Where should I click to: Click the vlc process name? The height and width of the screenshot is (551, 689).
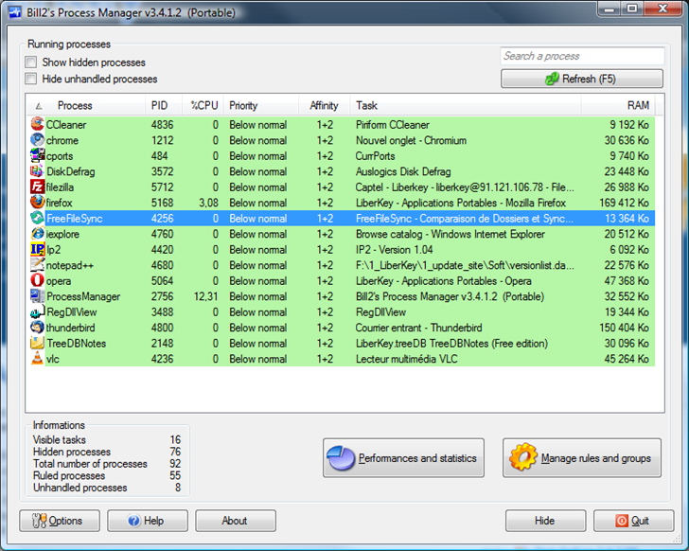click(53, 359)
